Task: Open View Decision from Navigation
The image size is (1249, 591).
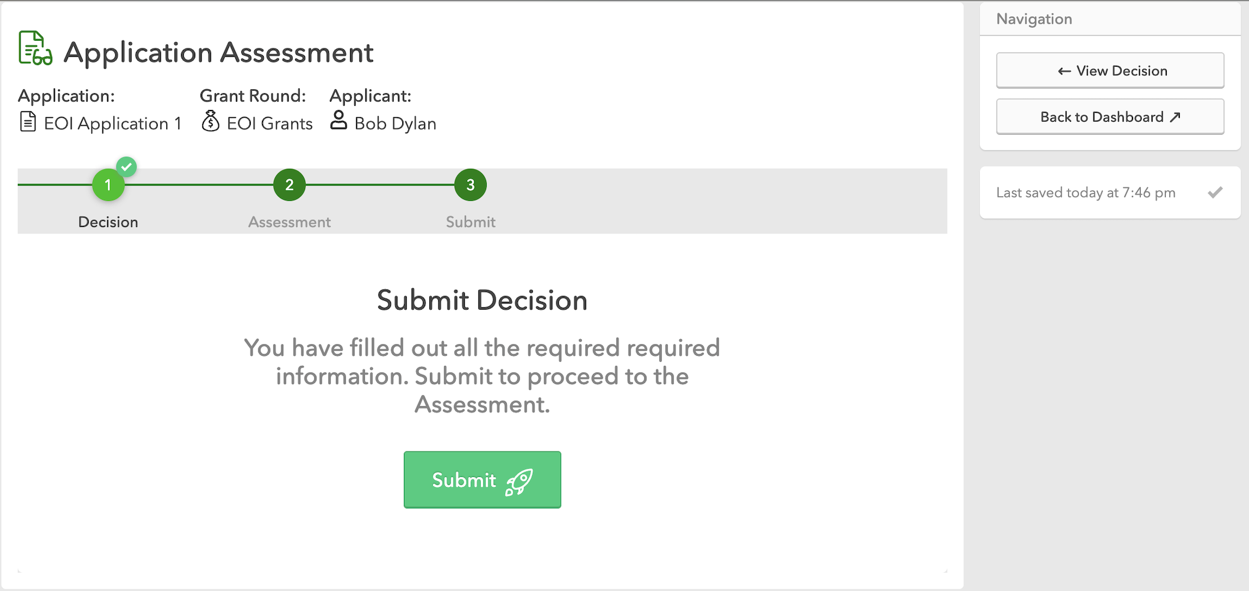Action: pyautogui.click(x=1109, y=71)
